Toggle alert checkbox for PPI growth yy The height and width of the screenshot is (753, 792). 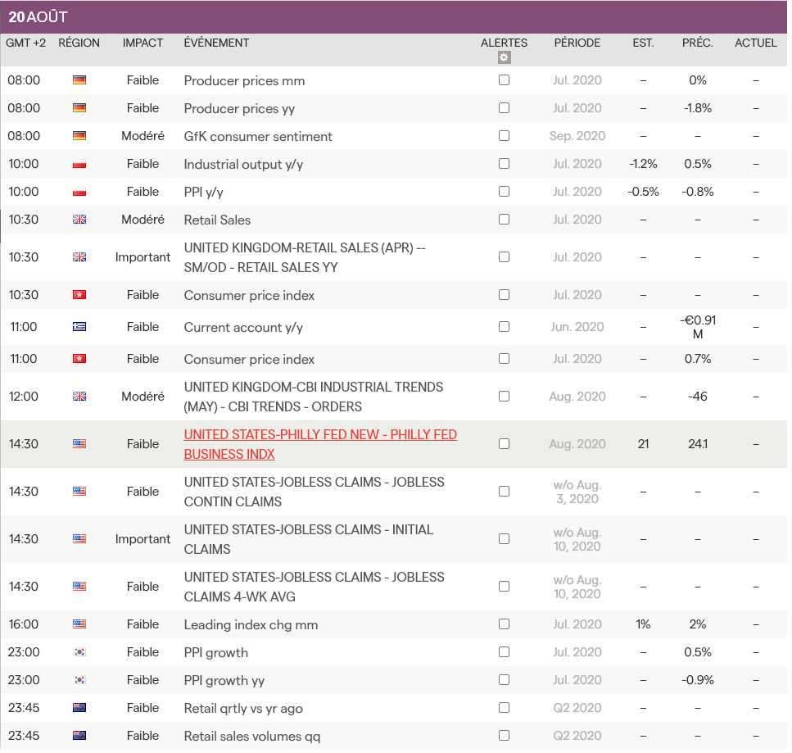coord(504,680)
